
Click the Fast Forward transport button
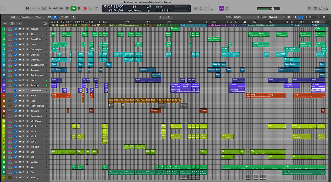(x=61, y=8)
